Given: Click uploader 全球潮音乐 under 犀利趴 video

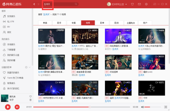Looking at the screenshot, I should click(x=46, y=75).
